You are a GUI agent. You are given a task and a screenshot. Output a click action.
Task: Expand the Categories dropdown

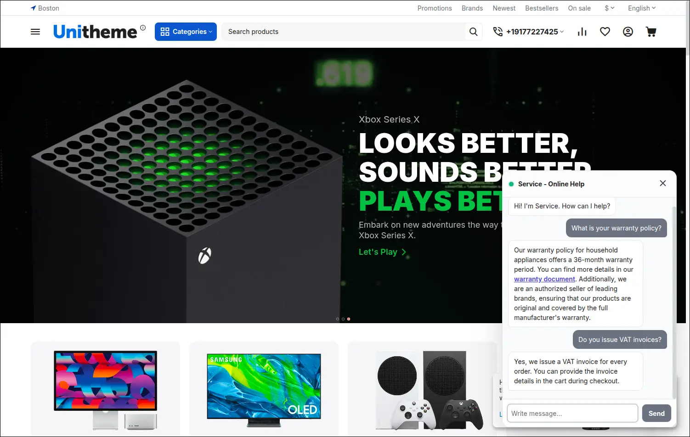[x=186, y=32]
